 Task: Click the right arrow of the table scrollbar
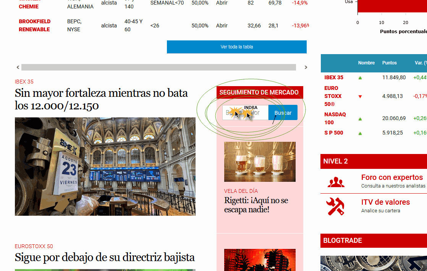[306, 67]
